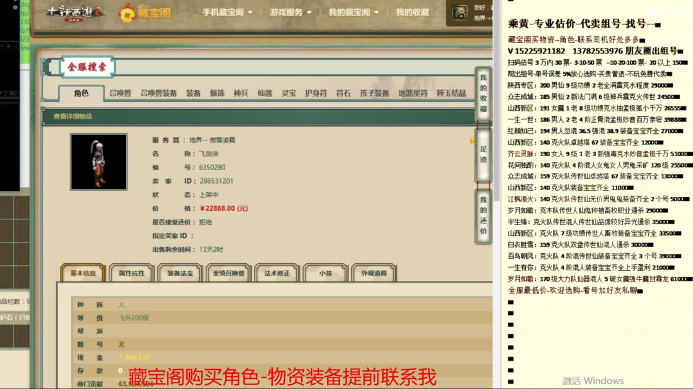Click the 花间独酌 listing line in overlay
The height and width of the screenshot is (389, 693).
click(600, 165)
